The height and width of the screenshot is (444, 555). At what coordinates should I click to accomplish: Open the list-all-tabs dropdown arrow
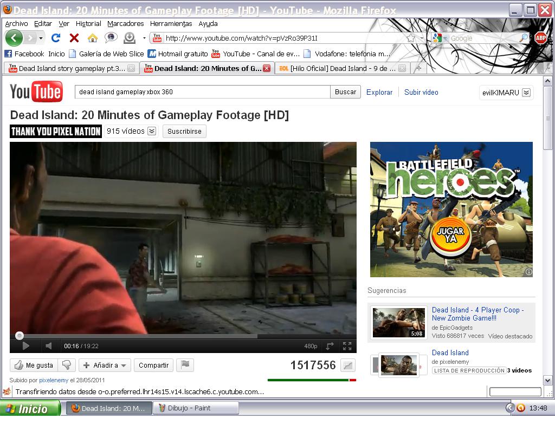tap(548, 68)
